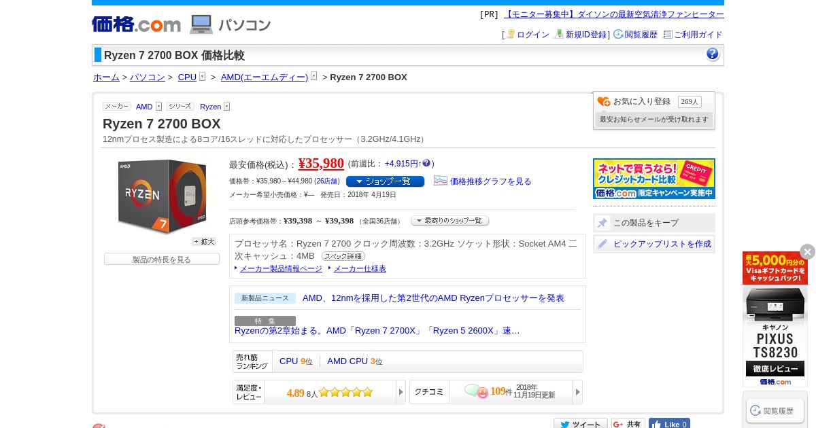Click the 製品の特長を見る button
Image resolution: width=816 pixels, height=428 pixels.
tap(162, 260)
